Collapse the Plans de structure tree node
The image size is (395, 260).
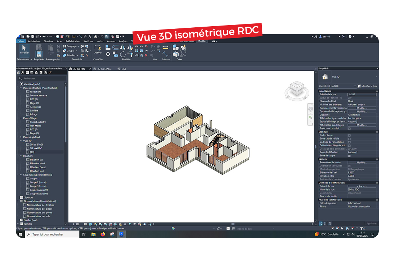(x=21, y=88)
